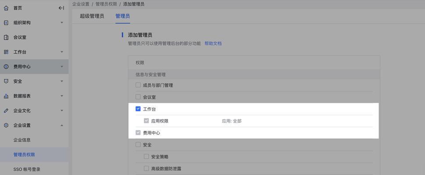Collapse the 企业设置 sidebar arrow
The width and height of the screenshot is (425, 175).
point(62,125)
